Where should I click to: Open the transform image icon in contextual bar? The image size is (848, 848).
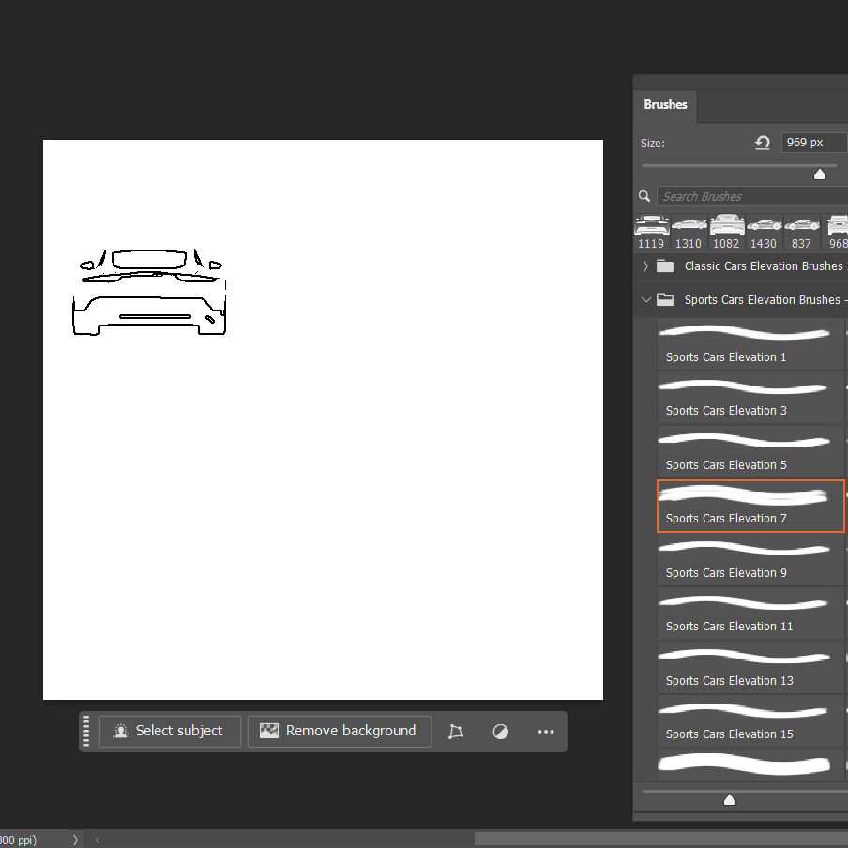(x=455, y=731)
